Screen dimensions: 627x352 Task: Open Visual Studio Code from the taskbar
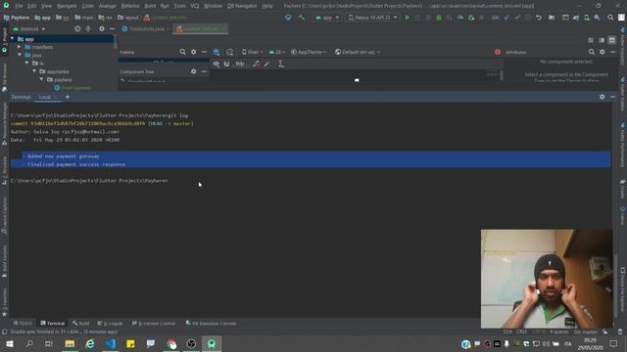coord(111,343)
